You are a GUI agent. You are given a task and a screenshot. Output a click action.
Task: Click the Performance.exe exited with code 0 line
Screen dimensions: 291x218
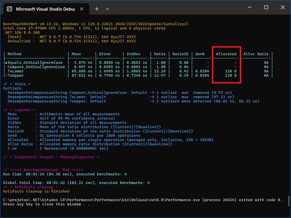142,200
